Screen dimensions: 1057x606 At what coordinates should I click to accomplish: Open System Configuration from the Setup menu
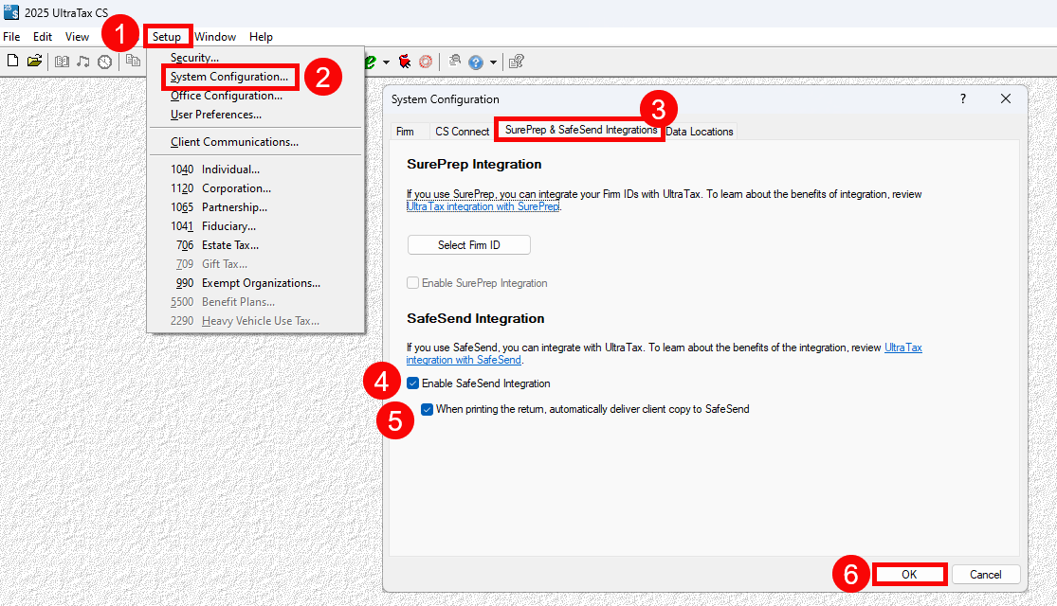pos(229,77)
